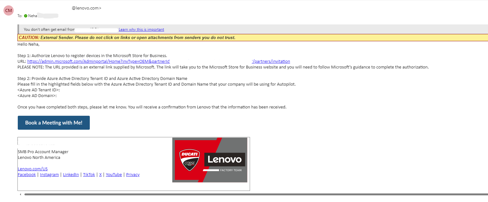Click the green presence icon beside Neha
Image resolution: width=488 pixels, height=202 pixels.
coord(25,16)
